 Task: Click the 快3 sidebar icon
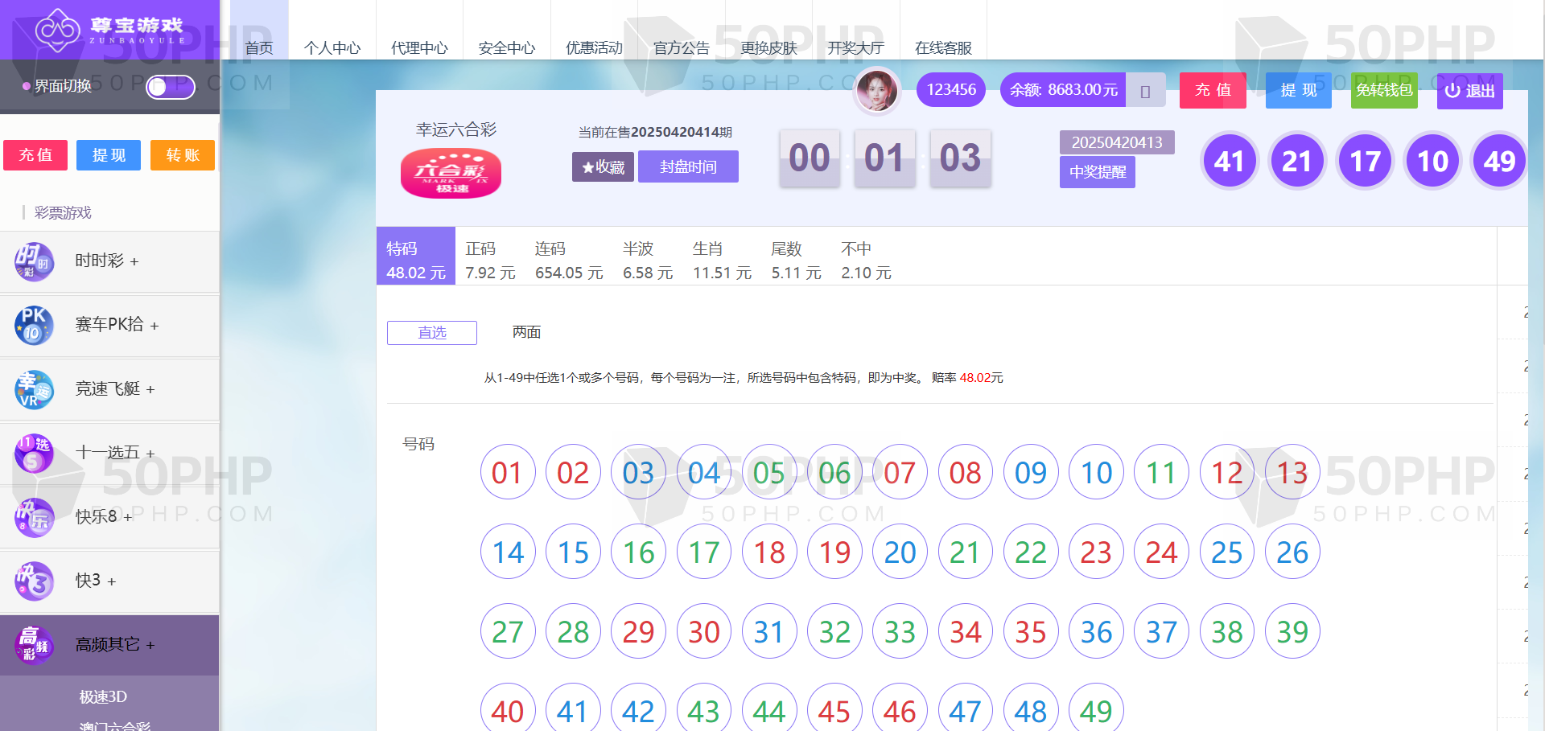pyautogui.click(x=34, y=581)
